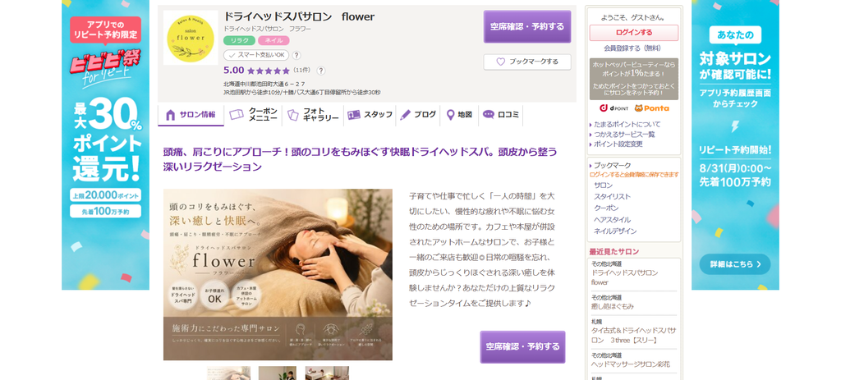Click the スマート支払いOK badge
The width and height of the screenshot is (841, 380).
click(256, 55)
